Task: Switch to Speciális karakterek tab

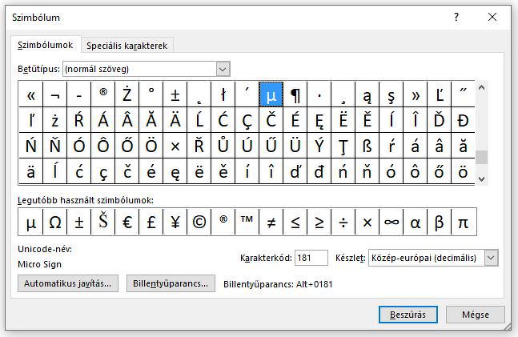Action: coord(127,46)
